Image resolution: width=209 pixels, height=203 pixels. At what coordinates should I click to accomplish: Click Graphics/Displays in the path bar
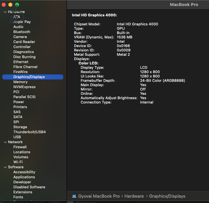(x=167, y=196)
